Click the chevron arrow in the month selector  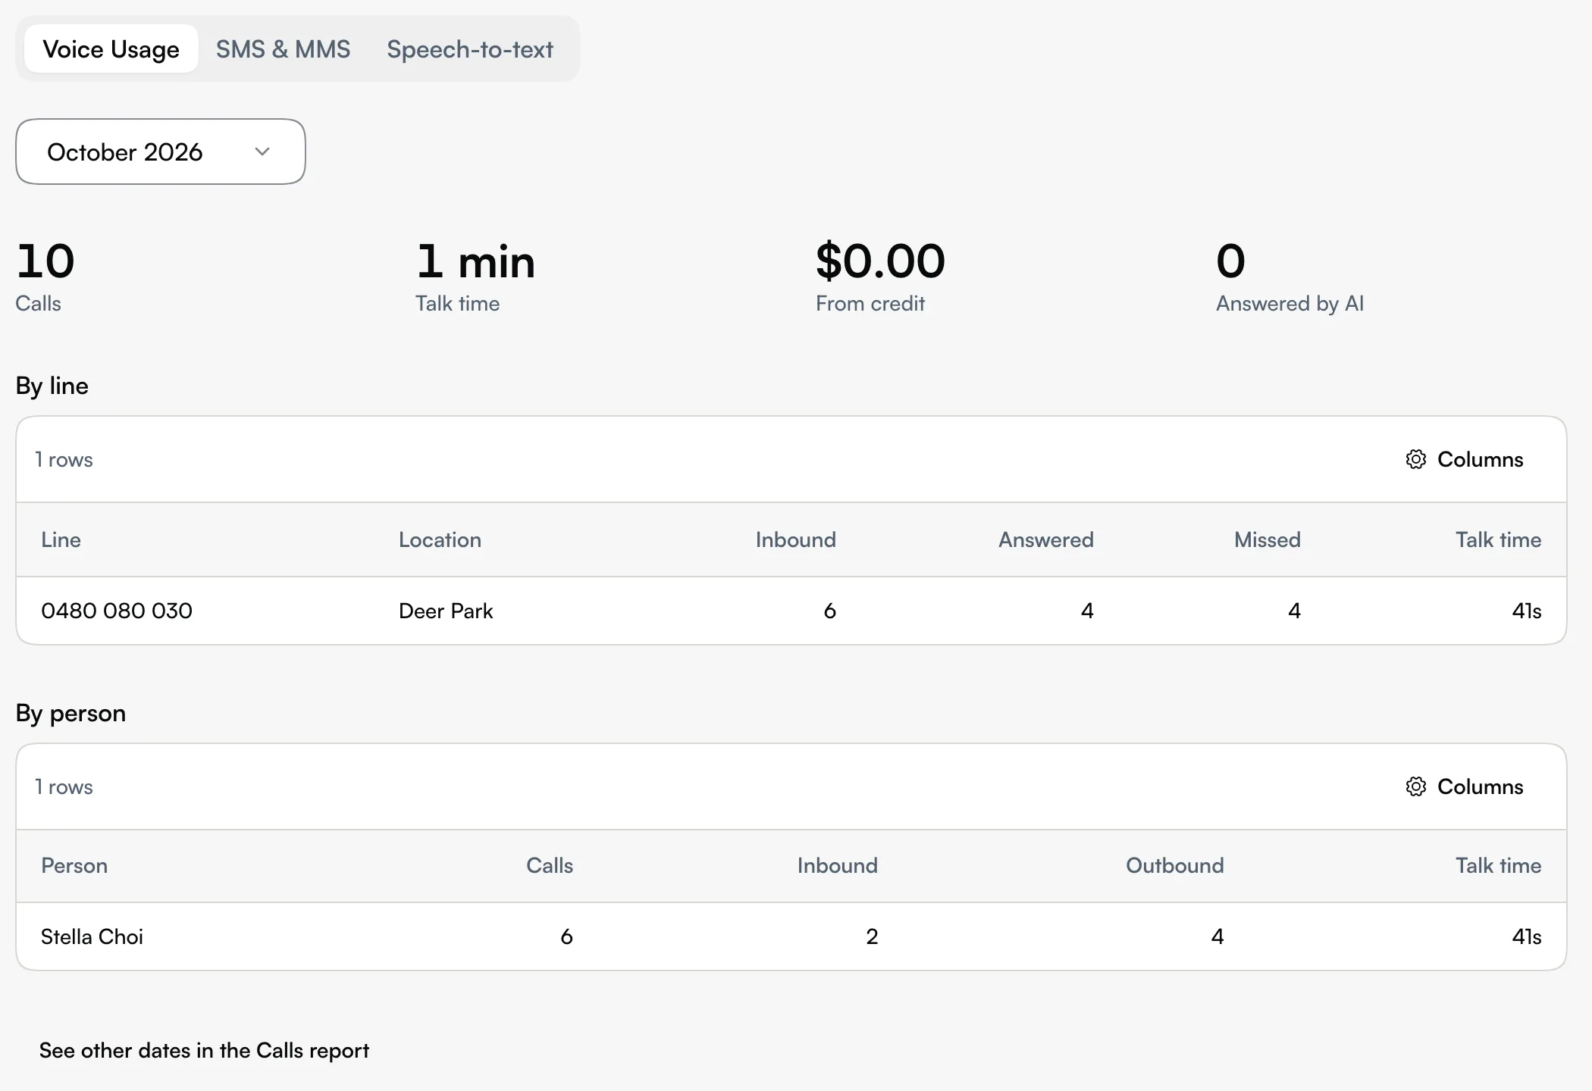coord(262,152)
